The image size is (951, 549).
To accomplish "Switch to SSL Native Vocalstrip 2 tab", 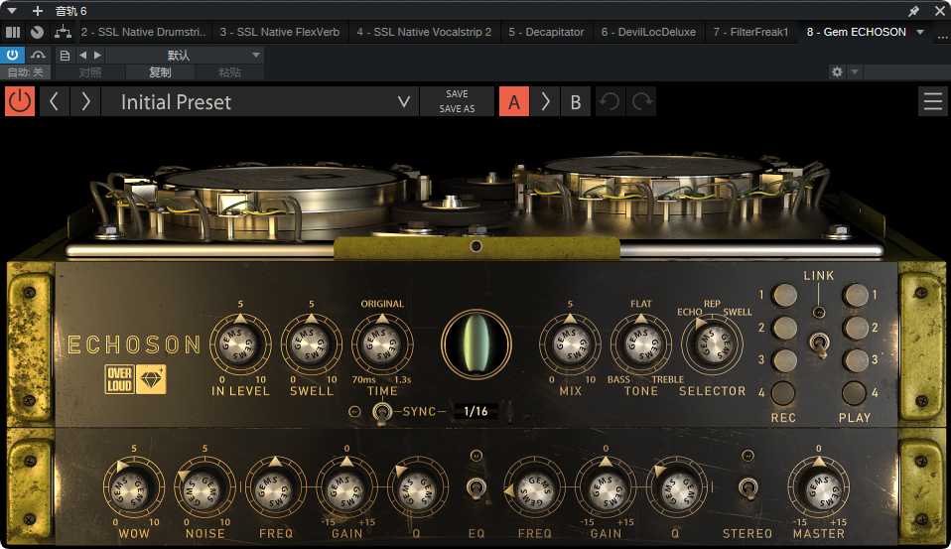I will click(424, 32).
